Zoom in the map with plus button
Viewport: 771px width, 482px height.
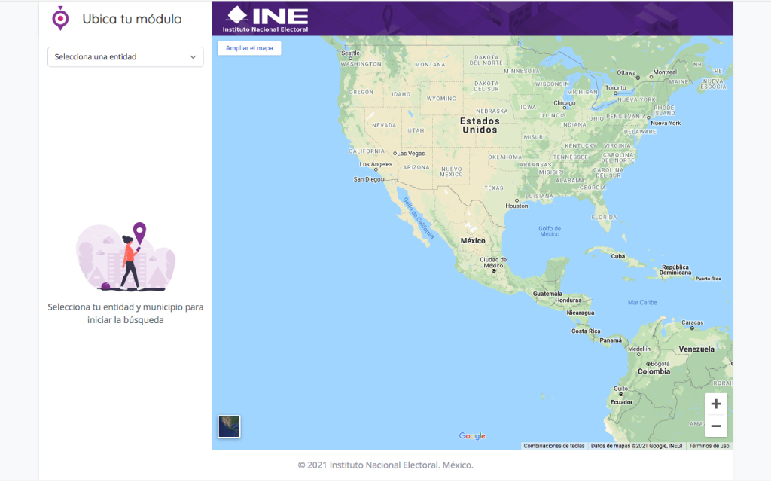715,404
